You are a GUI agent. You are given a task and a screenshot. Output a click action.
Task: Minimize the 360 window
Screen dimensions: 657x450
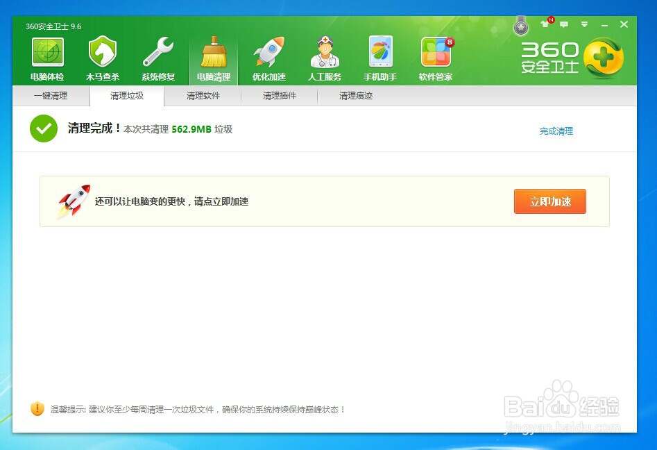coord(604,26)
